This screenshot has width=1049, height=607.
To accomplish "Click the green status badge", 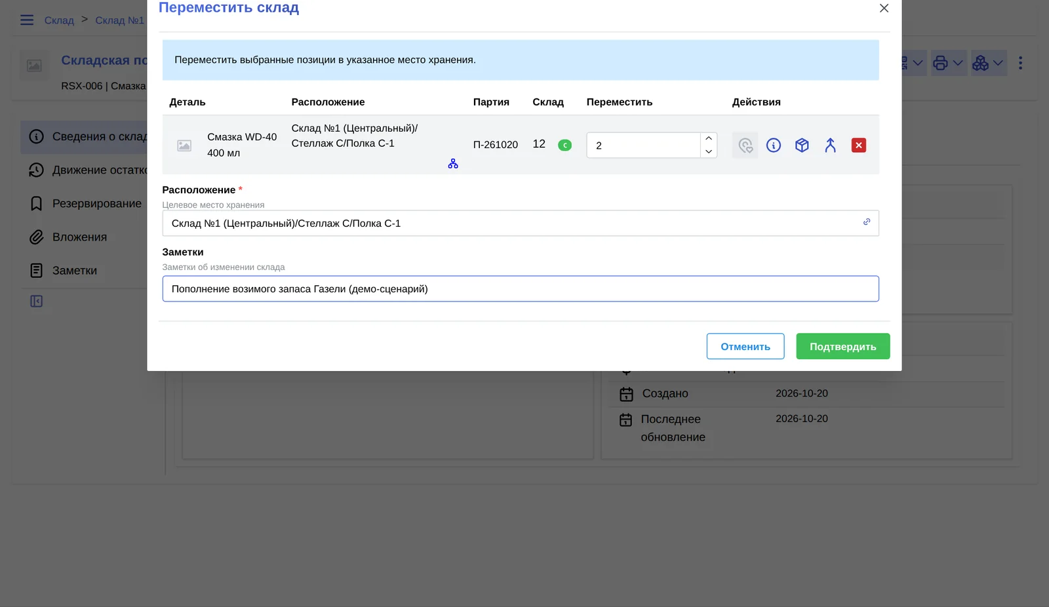I will [x=564, y=146].
